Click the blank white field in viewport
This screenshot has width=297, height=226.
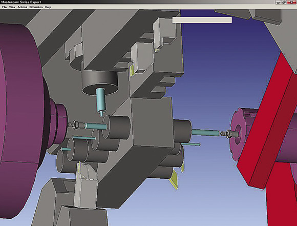point(202,20)
